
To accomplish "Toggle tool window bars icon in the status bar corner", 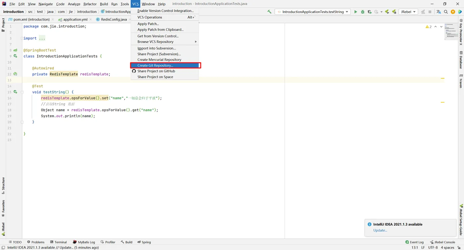I will point(3,247).
